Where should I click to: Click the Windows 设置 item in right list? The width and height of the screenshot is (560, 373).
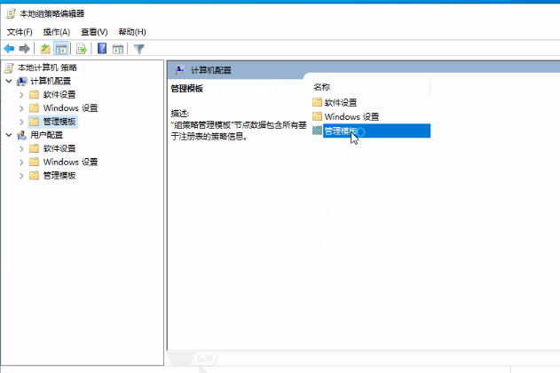[x=351, y=117]
